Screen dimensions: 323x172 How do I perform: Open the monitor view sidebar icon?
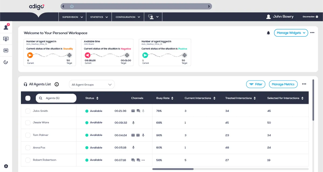[x=6, y=39]
